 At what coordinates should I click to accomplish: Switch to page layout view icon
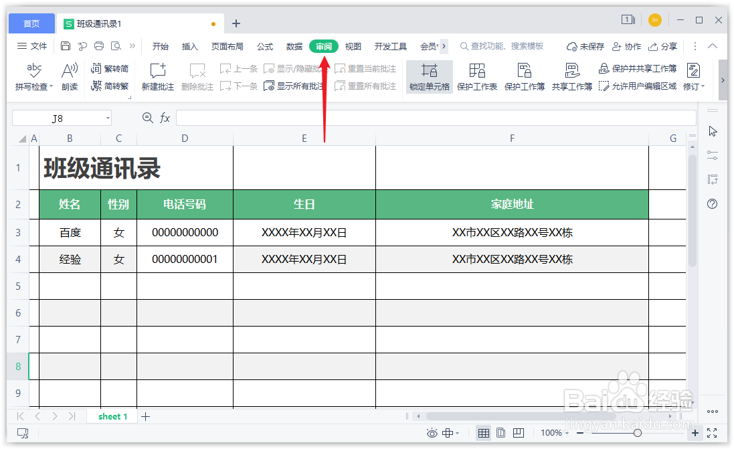tap(500, 433)
